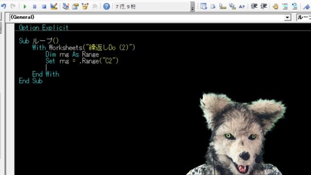Screen dimensions: 311x175
Task: Click the End With line
Action: point(46,74)
